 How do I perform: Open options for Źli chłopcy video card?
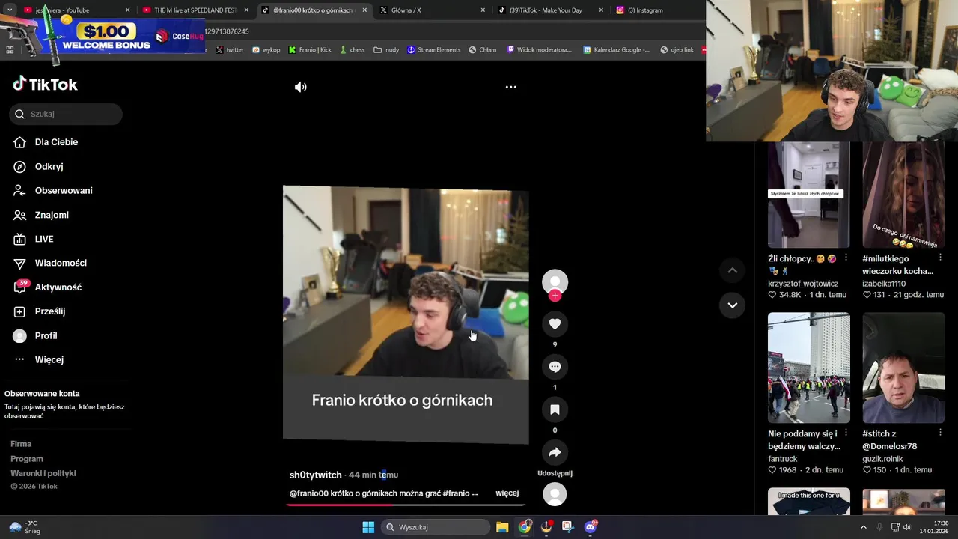coord(846,258)
